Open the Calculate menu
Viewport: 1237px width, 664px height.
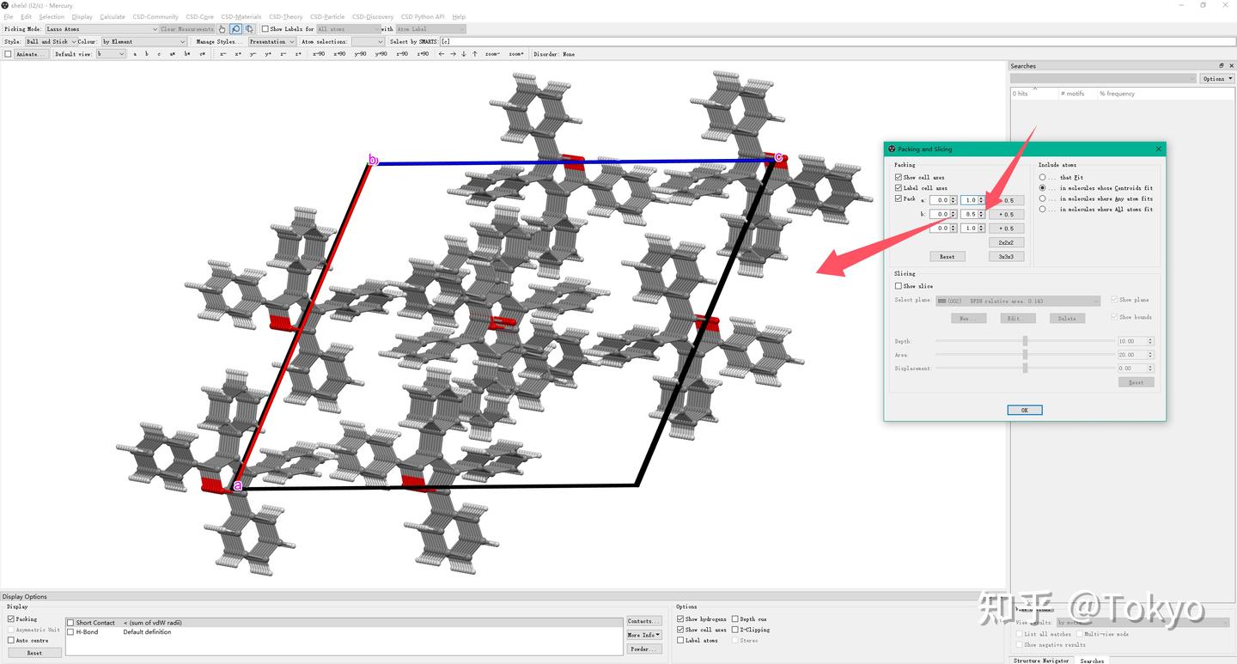112,16
